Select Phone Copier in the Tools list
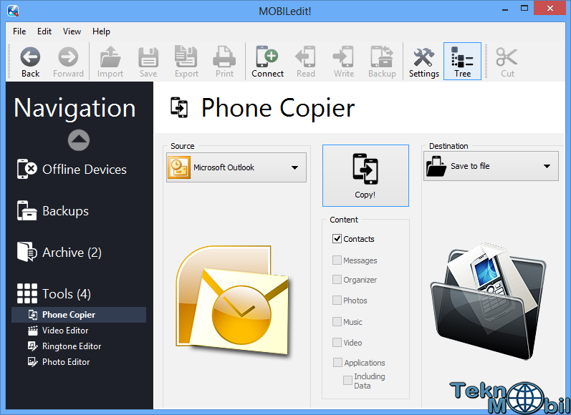 point(79,315)
